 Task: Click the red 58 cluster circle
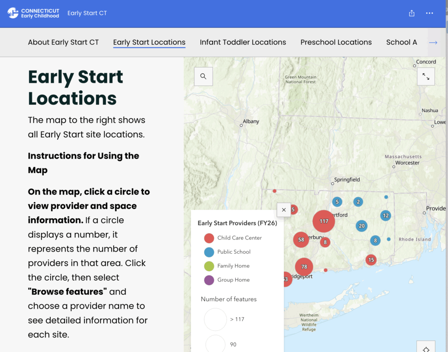pos(301,240)
